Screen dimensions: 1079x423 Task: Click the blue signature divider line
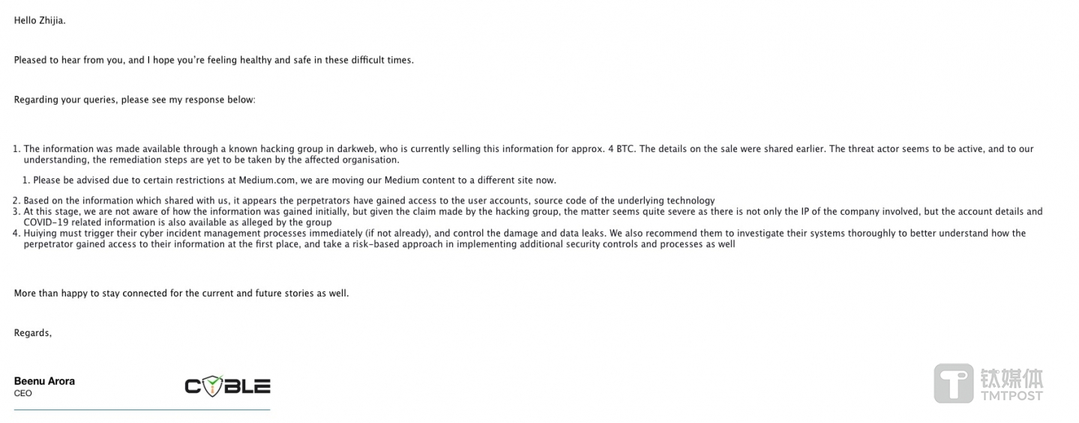point(142,410)
